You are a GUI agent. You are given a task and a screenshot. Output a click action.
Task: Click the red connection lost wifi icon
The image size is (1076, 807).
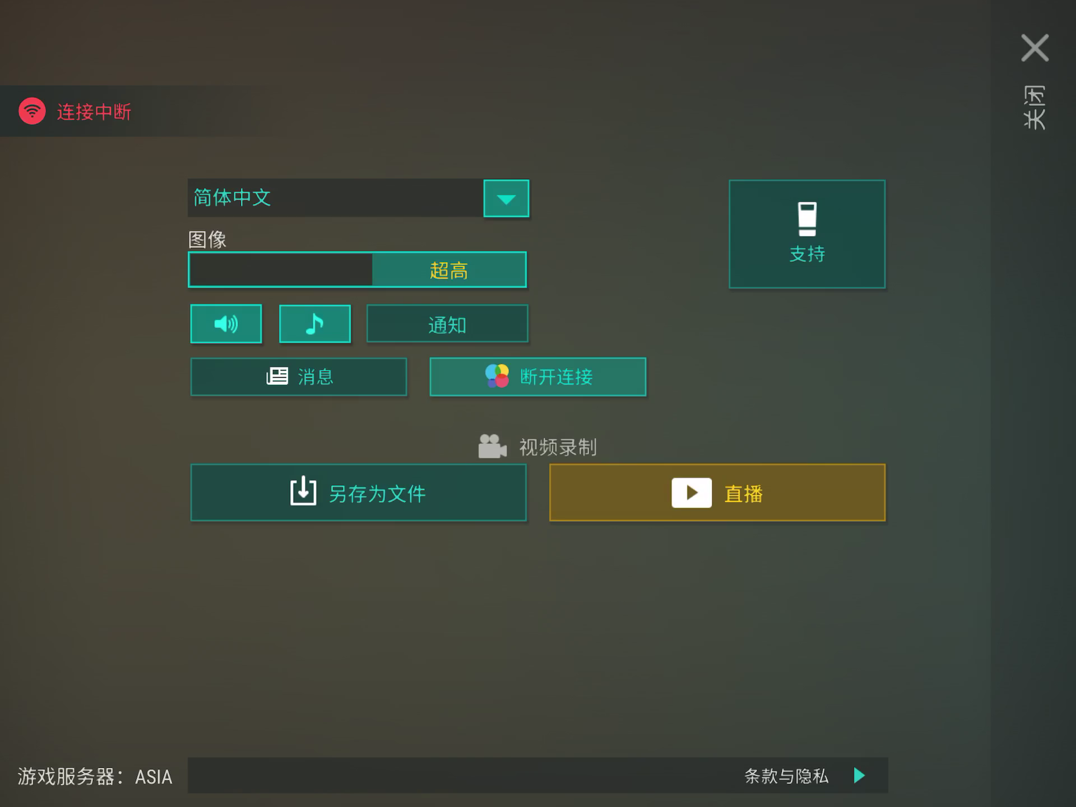(x=32, y=111)
